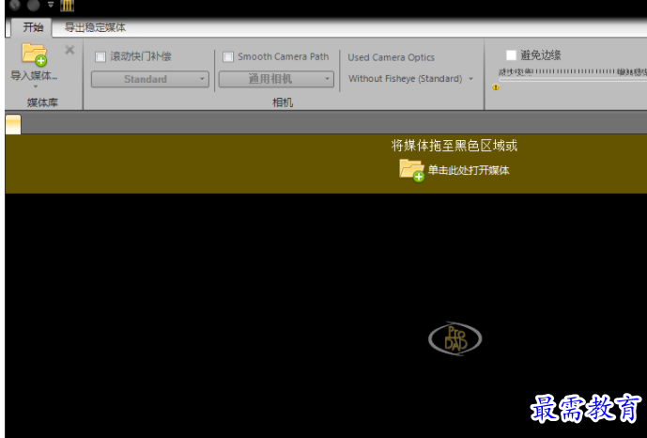Screen dimensions: 647x438
Task: Click the 媒体库 group label
Action: 42,102
